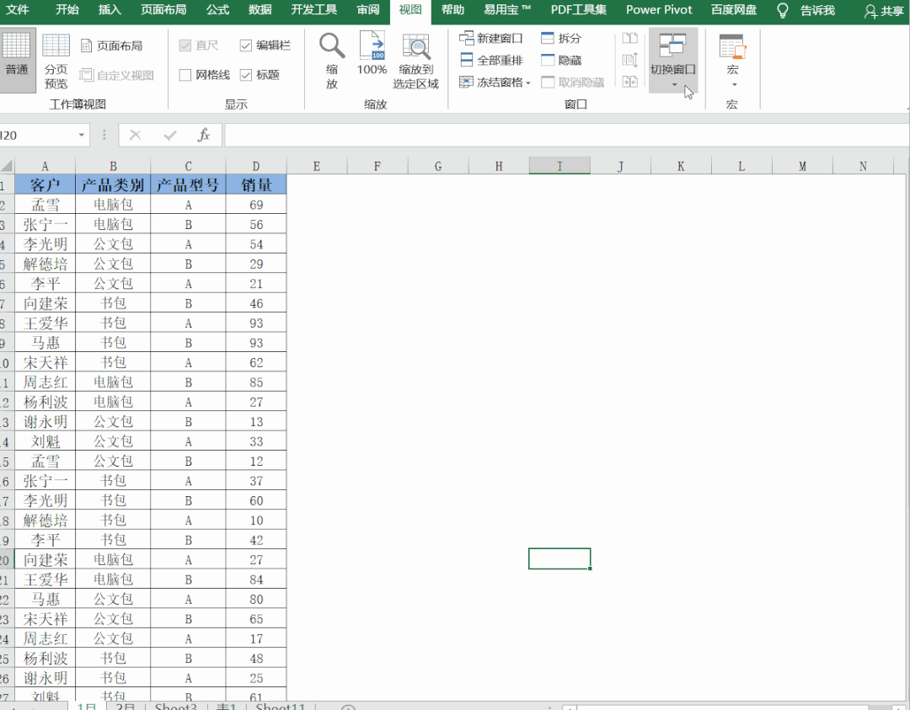This screenshot has width=910, height=710.
Task: Open the Developer (开发工具) tab
Action: coord(314,10)
